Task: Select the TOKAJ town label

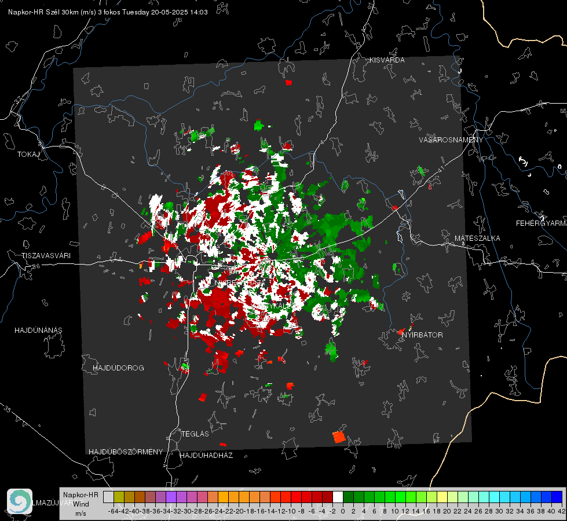Action: click(x=28, y=155)
